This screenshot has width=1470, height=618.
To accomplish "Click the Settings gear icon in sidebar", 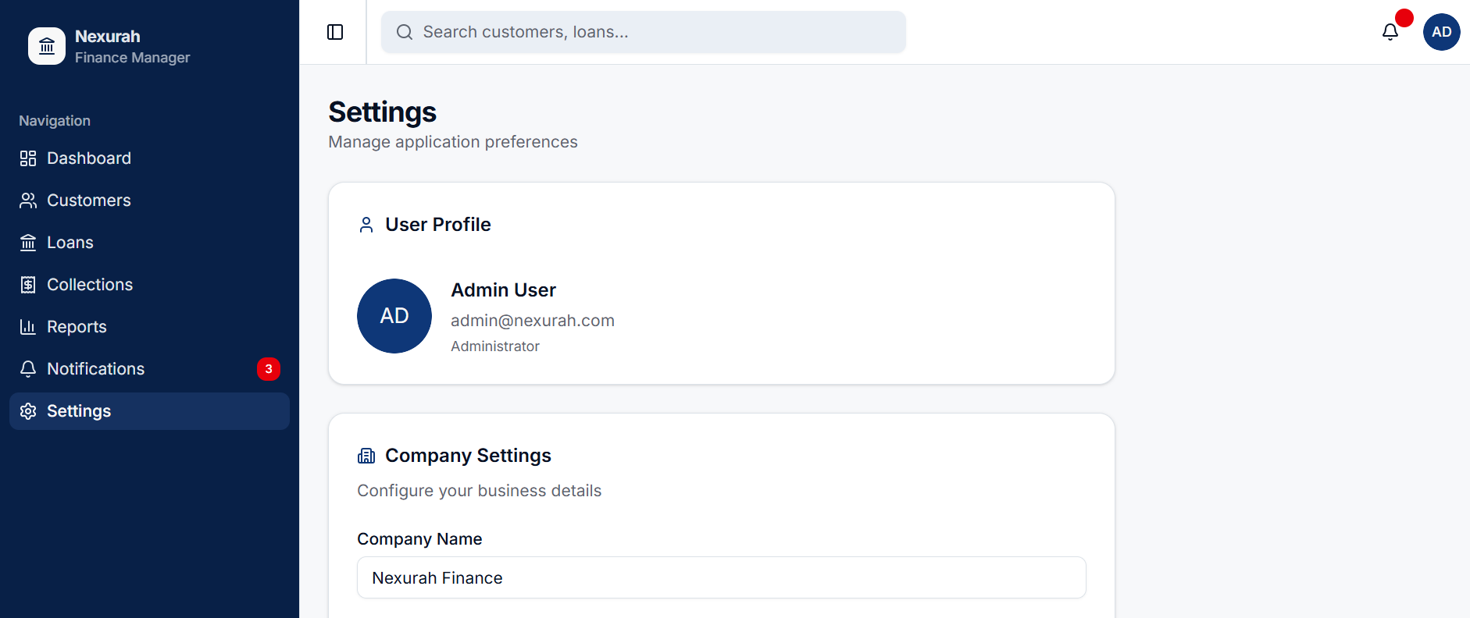I will [x=28, y=410].
